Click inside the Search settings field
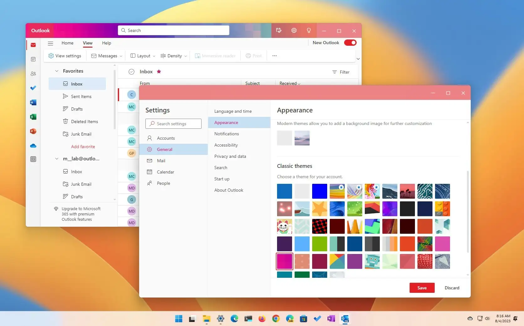 pyautogui.click(x=173, y=123)
